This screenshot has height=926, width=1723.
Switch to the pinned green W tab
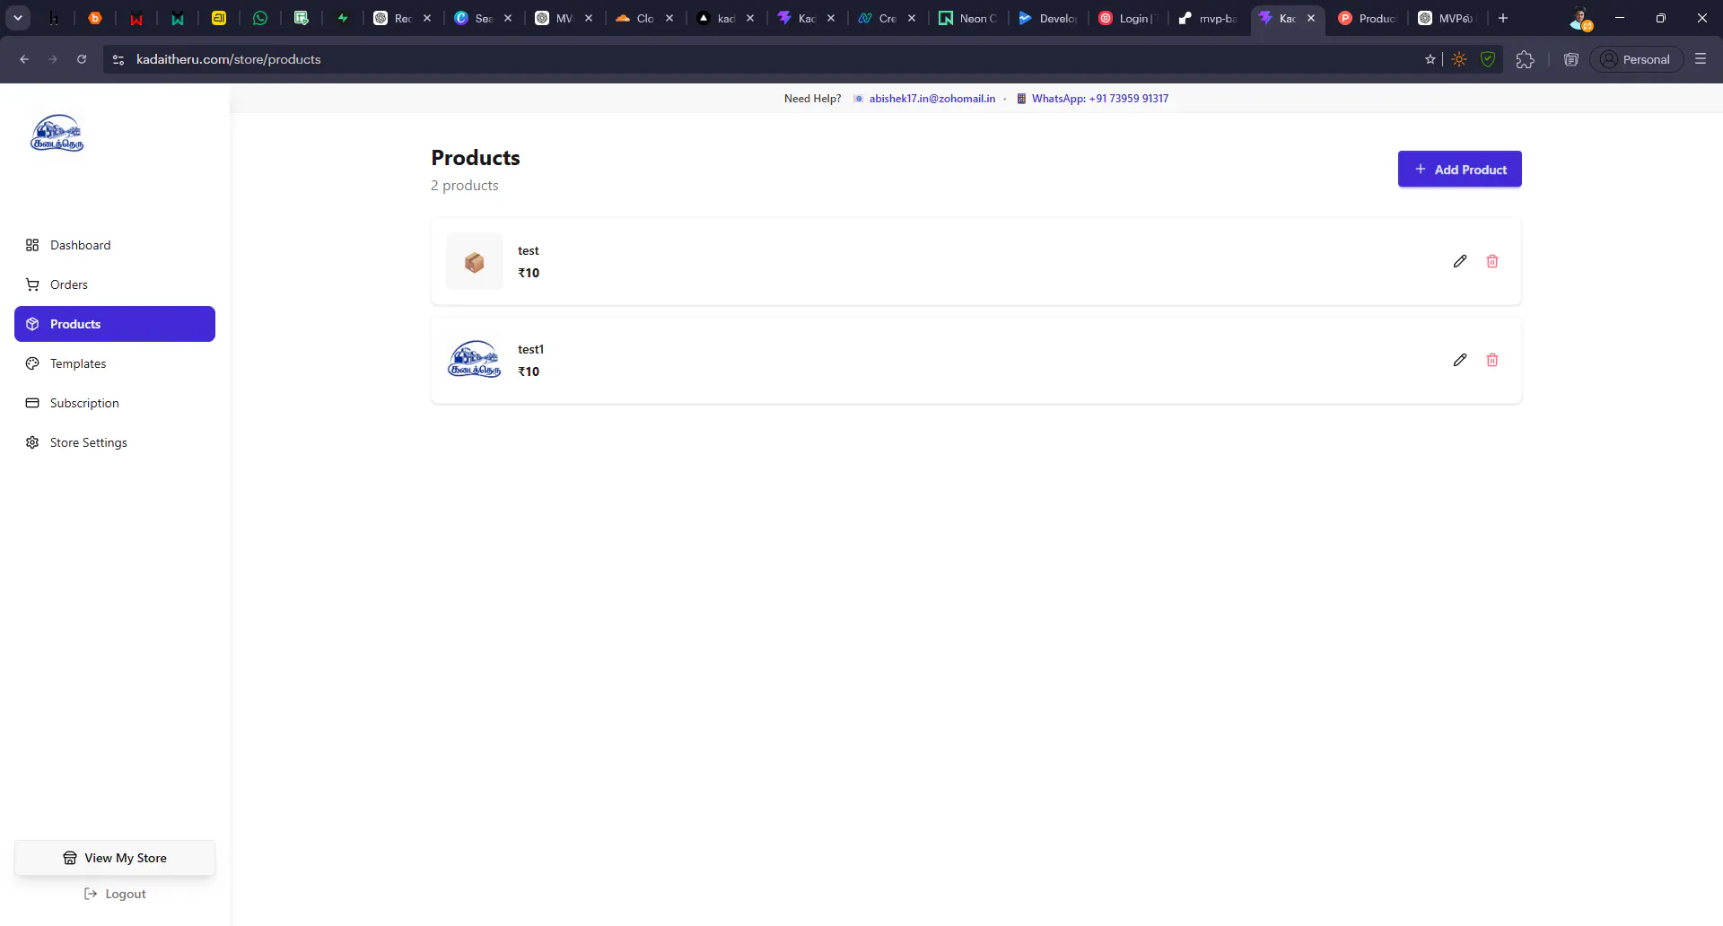click(178, 18)
